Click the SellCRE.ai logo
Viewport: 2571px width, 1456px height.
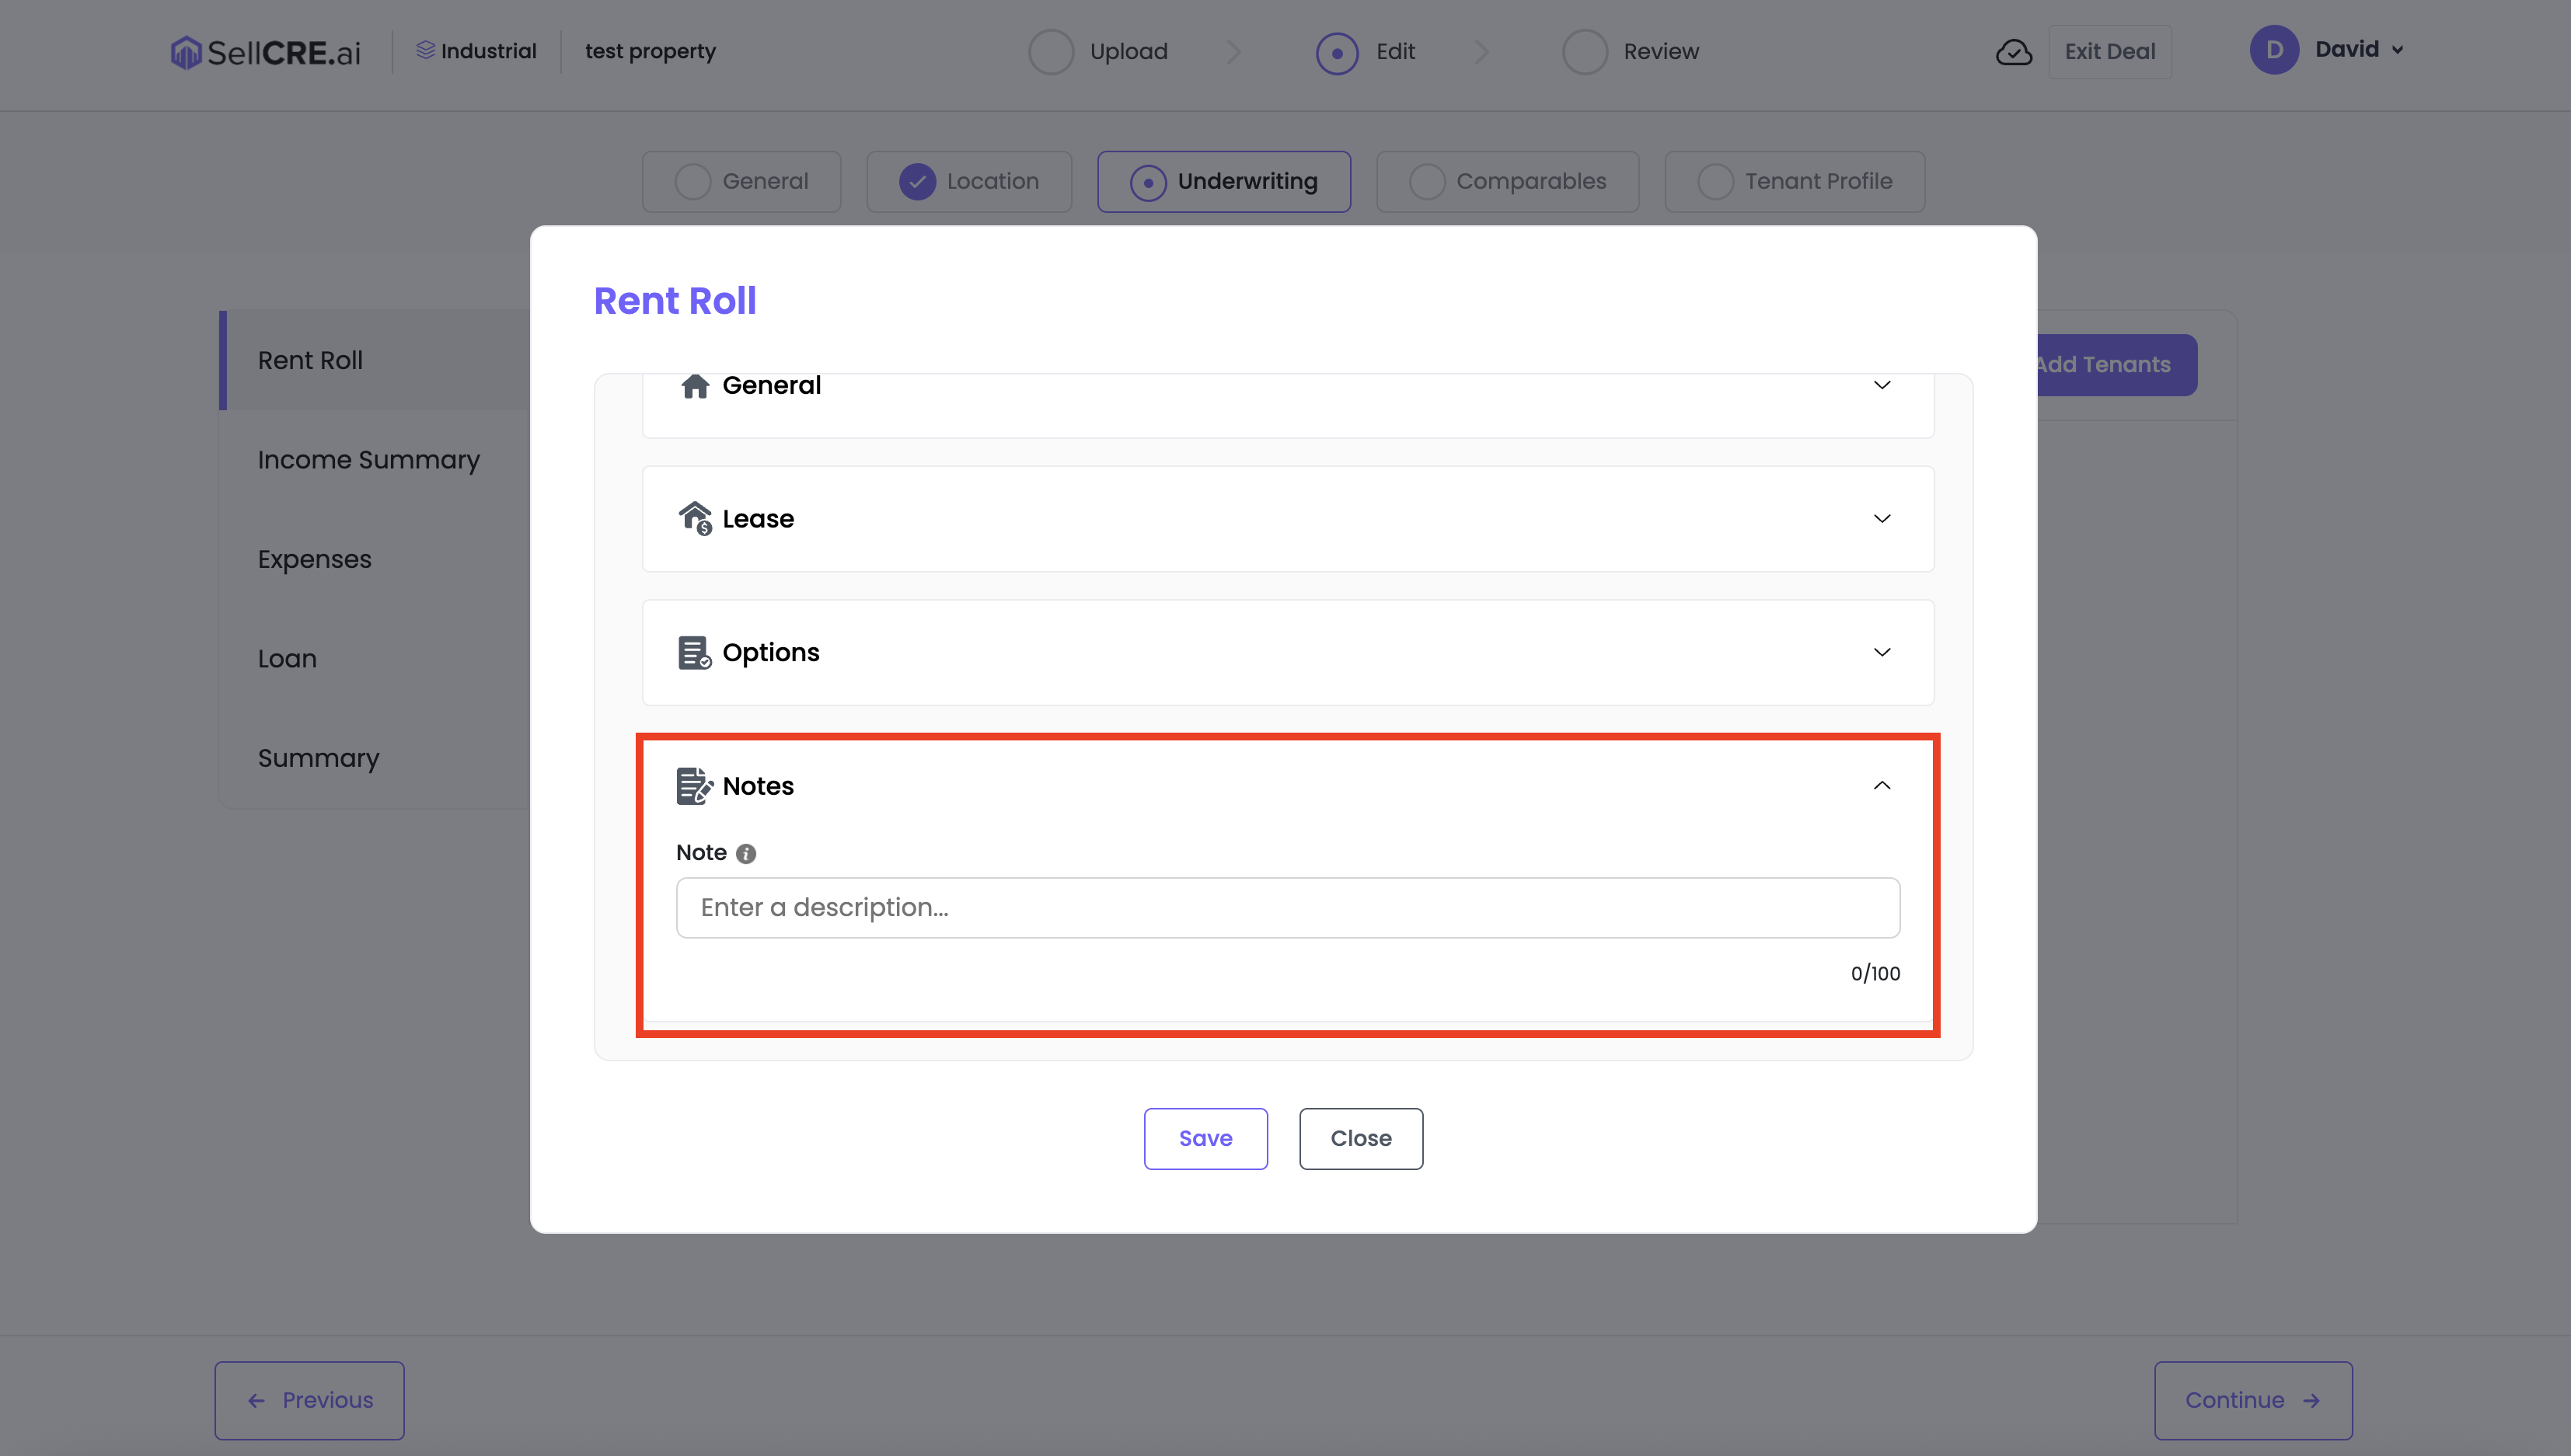point(265,52)
